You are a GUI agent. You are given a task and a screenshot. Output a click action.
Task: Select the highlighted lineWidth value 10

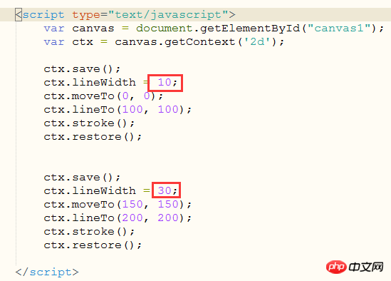(165, 82)
